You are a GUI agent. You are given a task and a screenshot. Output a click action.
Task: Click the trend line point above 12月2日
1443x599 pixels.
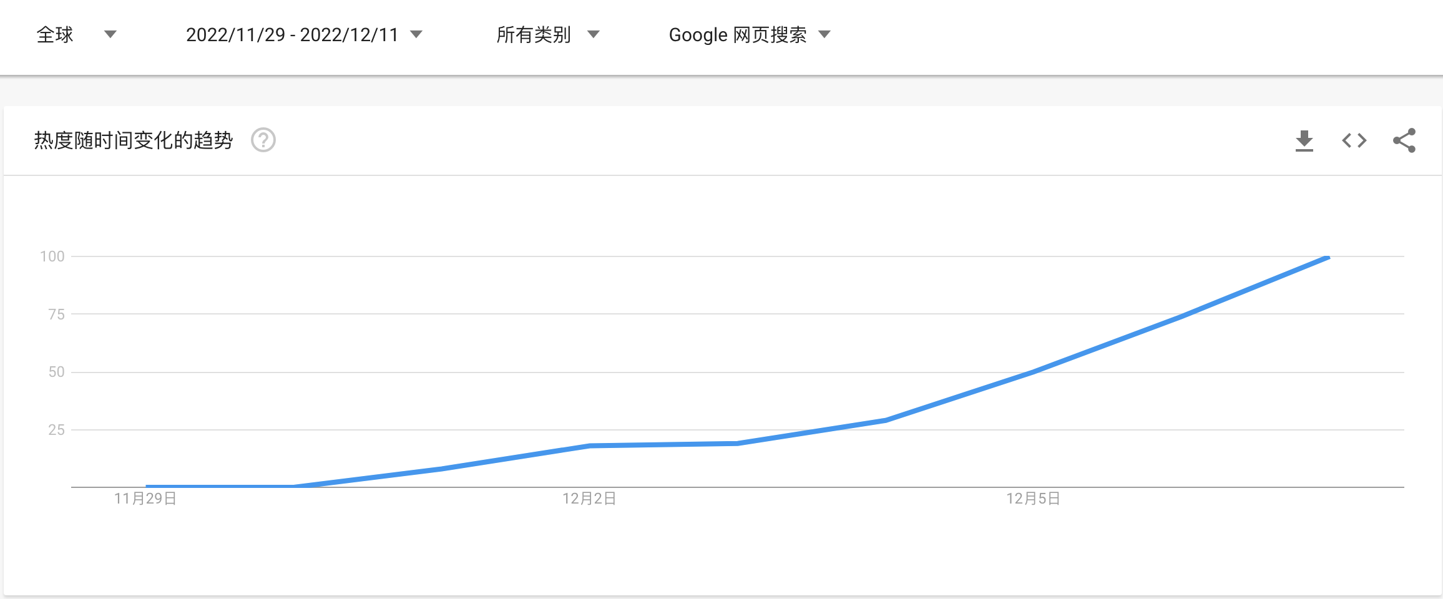589,446
